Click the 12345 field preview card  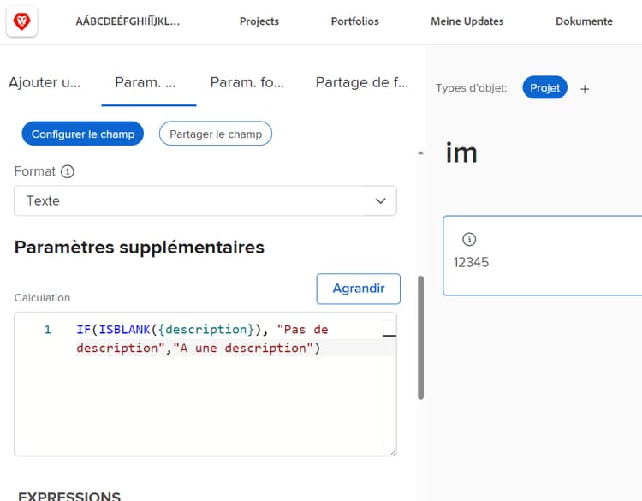point(542,255)
